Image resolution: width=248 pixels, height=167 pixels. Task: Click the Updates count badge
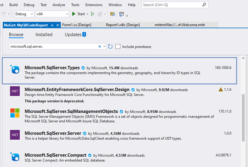pos(84,34)
